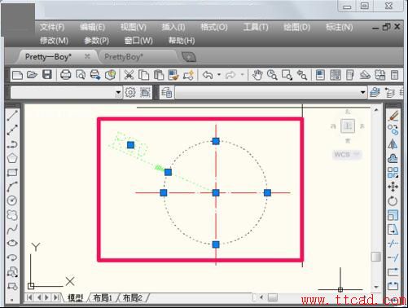Expand the Undo history dropdown arrow
Viewport: 408px width, 308px height.
point(218,75)
